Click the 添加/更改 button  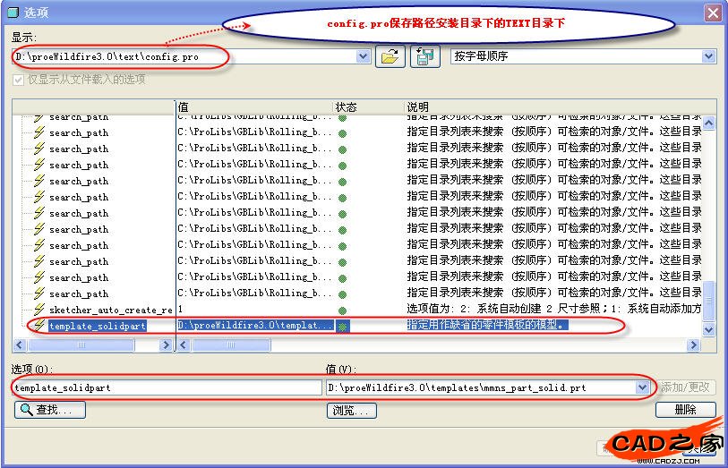(685, 387)
